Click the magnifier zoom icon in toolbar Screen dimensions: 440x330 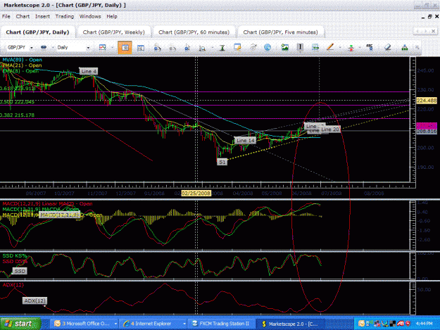[x=202, y=49]
